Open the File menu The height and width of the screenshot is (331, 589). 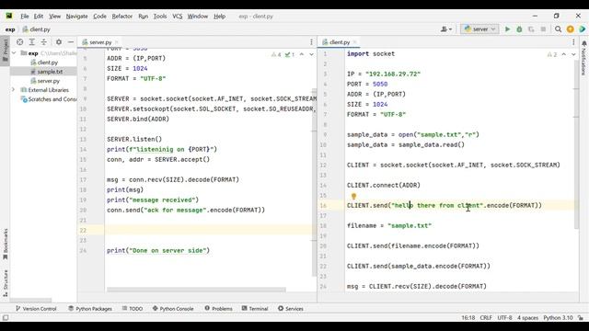(x=25, y=17)
